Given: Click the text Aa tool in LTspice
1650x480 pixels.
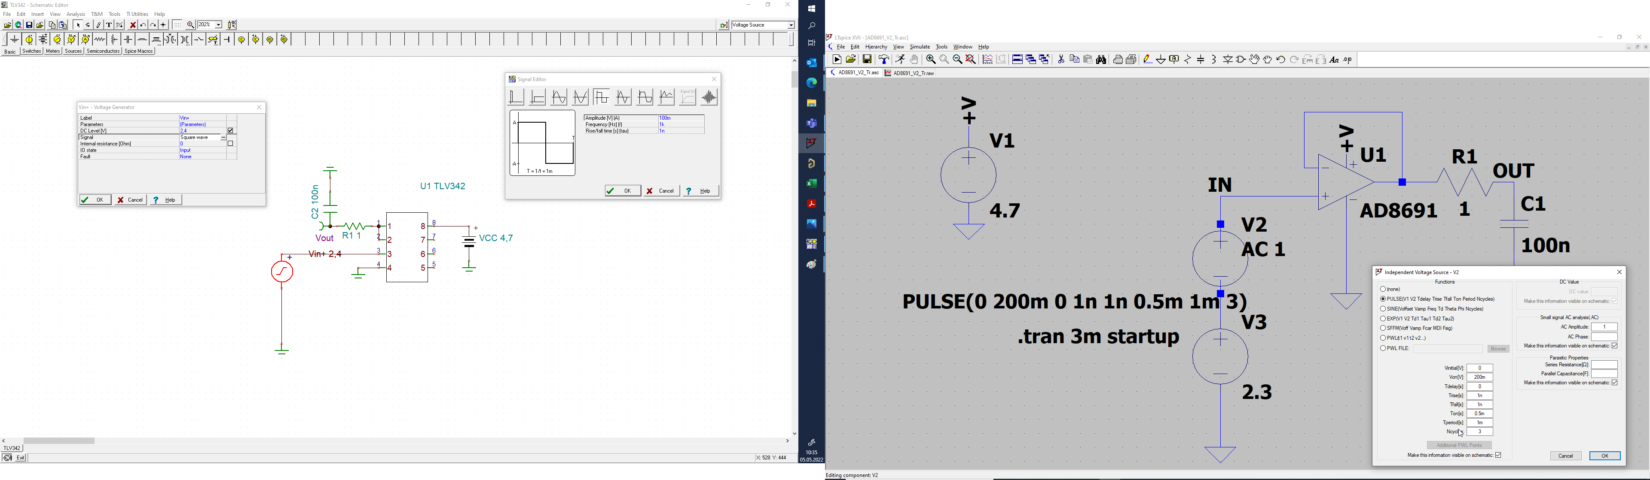Looking at the screenshot, I should 1334,60.
